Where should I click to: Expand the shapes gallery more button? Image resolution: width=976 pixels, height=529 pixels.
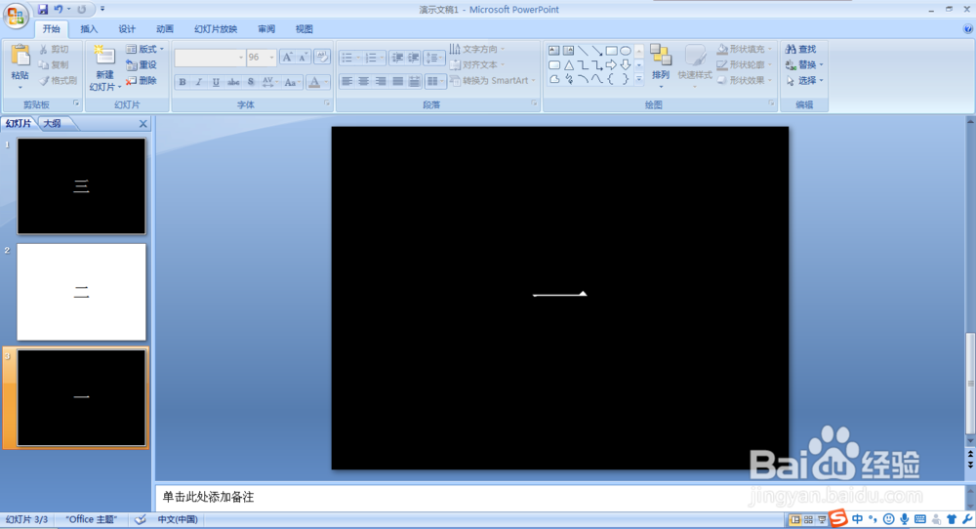pos(639,79)
